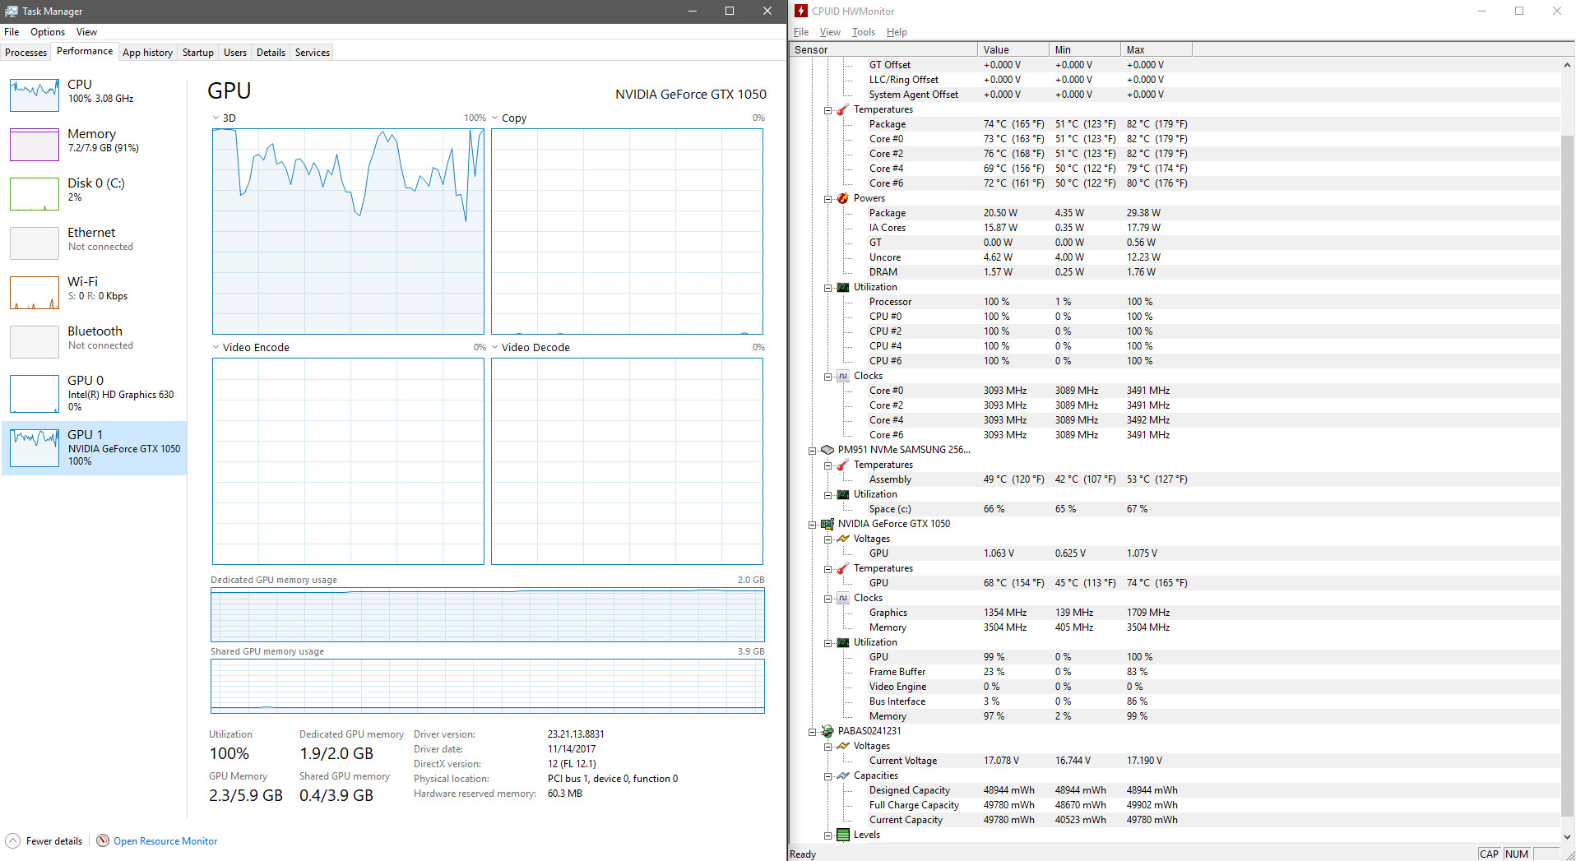
Task: Click the CPU Utilization chip icon
Action: point(842,287)
